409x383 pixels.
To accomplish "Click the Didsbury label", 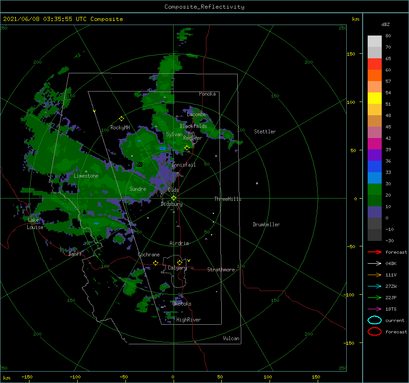I will click(171, 204).
